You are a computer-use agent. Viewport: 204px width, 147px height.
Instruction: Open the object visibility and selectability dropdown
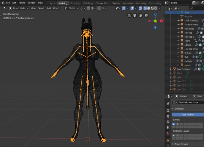(118, 8)
